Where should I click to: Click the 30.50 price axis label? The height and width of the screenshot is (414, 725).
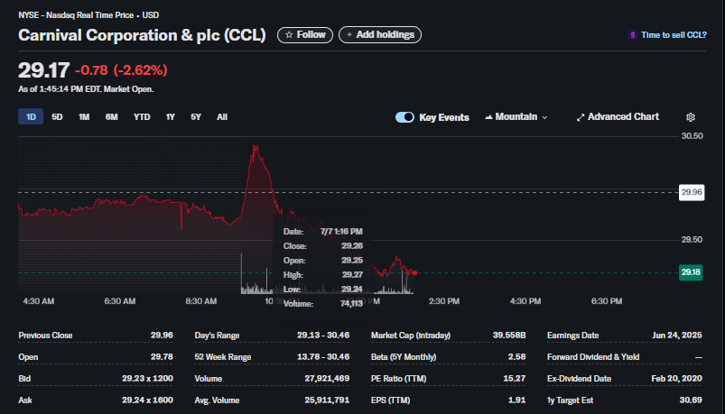point(692,136)
